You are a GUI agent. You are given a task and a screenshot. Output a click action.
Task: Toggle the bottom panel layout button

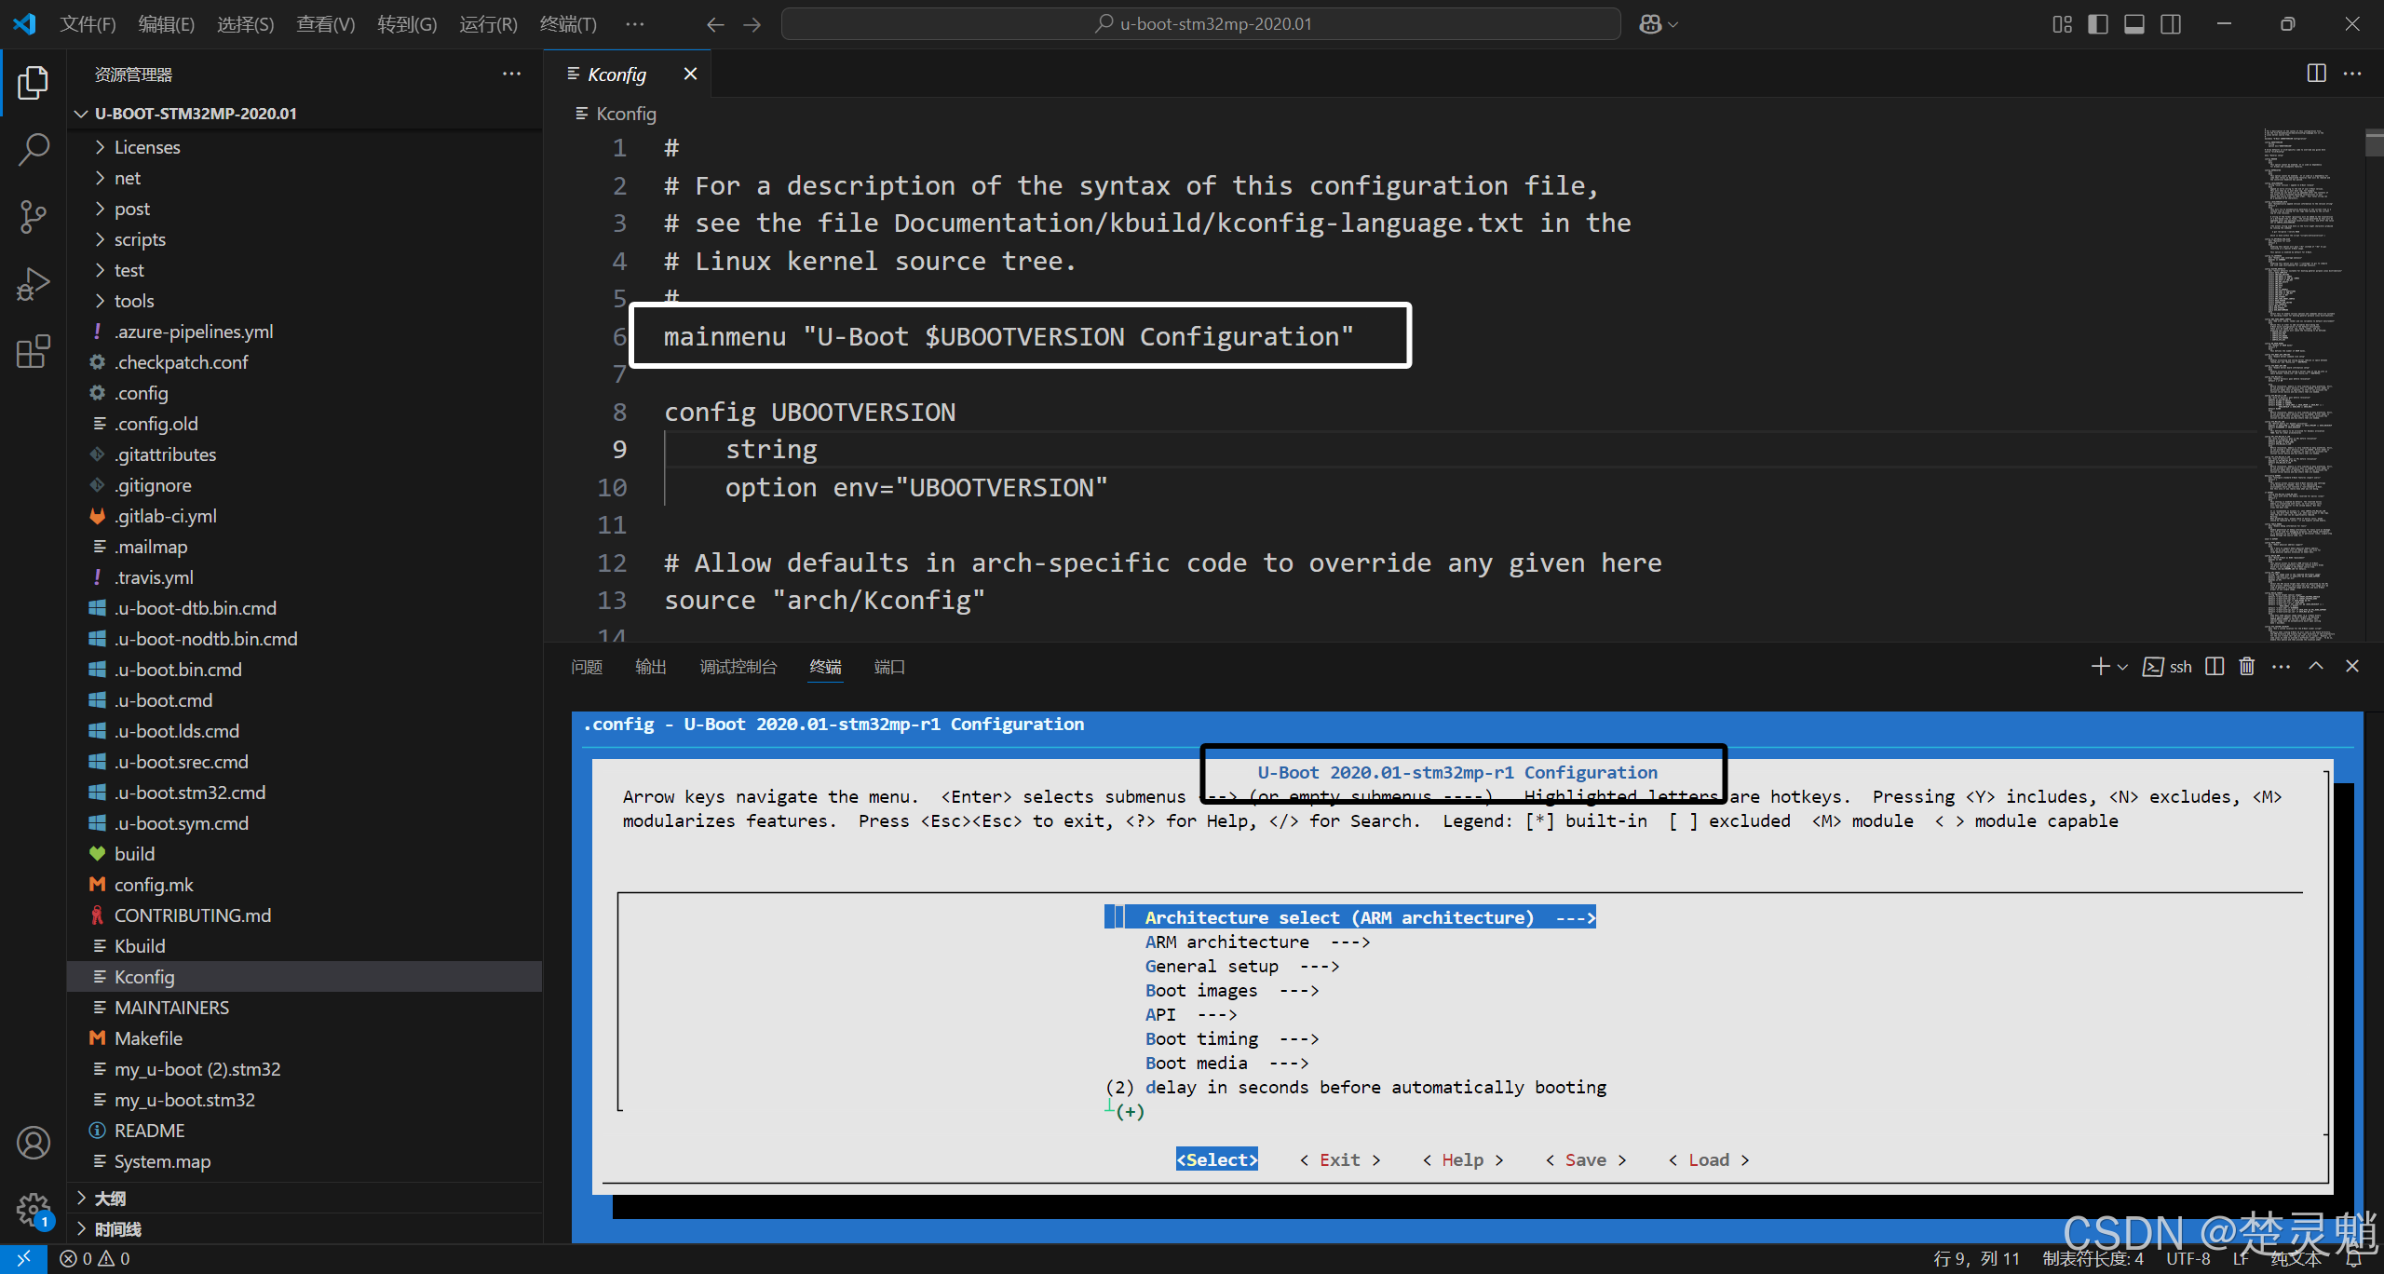(x=2134, y=24)
